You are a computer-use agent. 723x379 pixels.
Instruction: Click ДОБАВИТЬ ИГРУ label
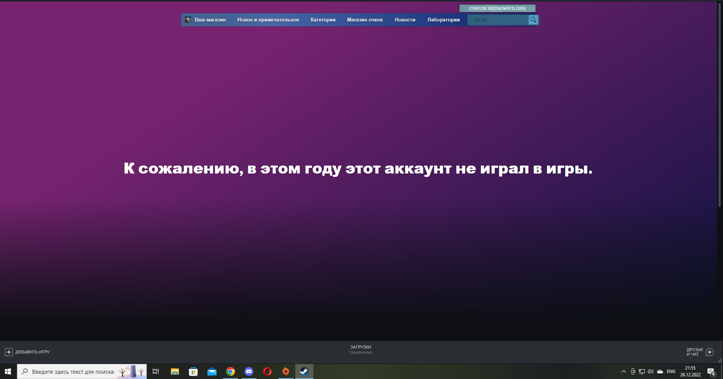click(x=32, y=352)
